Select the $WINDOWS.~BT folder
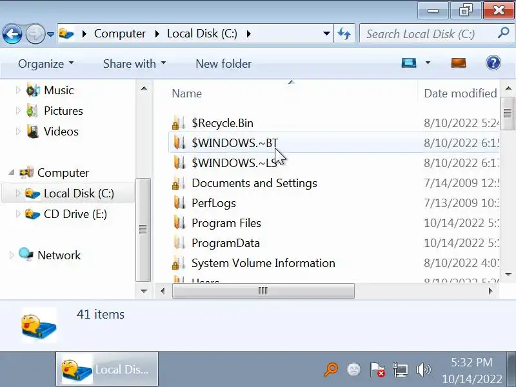 point(235,143)
